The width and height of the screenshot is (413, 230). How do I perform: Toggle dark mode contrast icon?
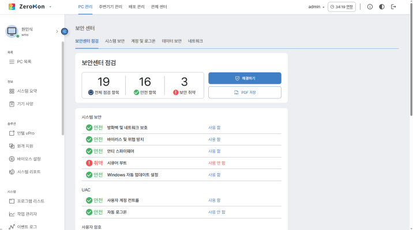coord(382,7)
